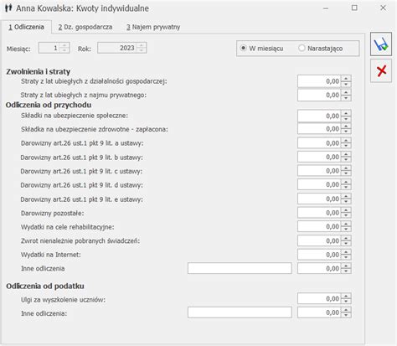Click the Wydatki na cele rehabilitacyjne amount field
Image resolution: width=397 pixels, height=346 pixels.
[319, 226]
